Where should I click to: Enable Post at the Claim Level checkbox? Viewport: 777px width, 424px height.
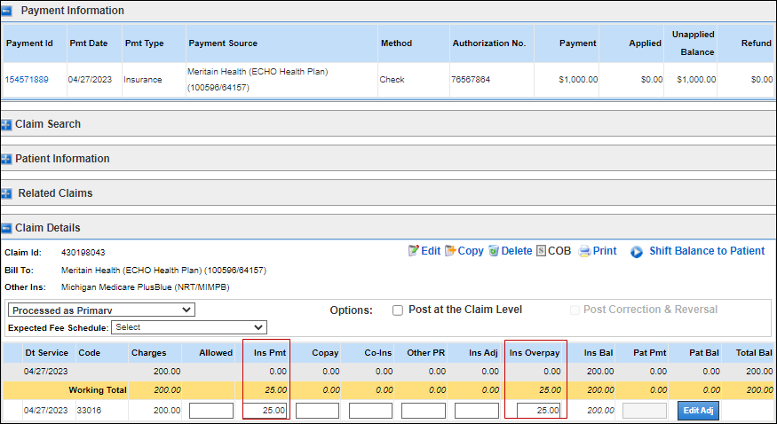point(398,310)
